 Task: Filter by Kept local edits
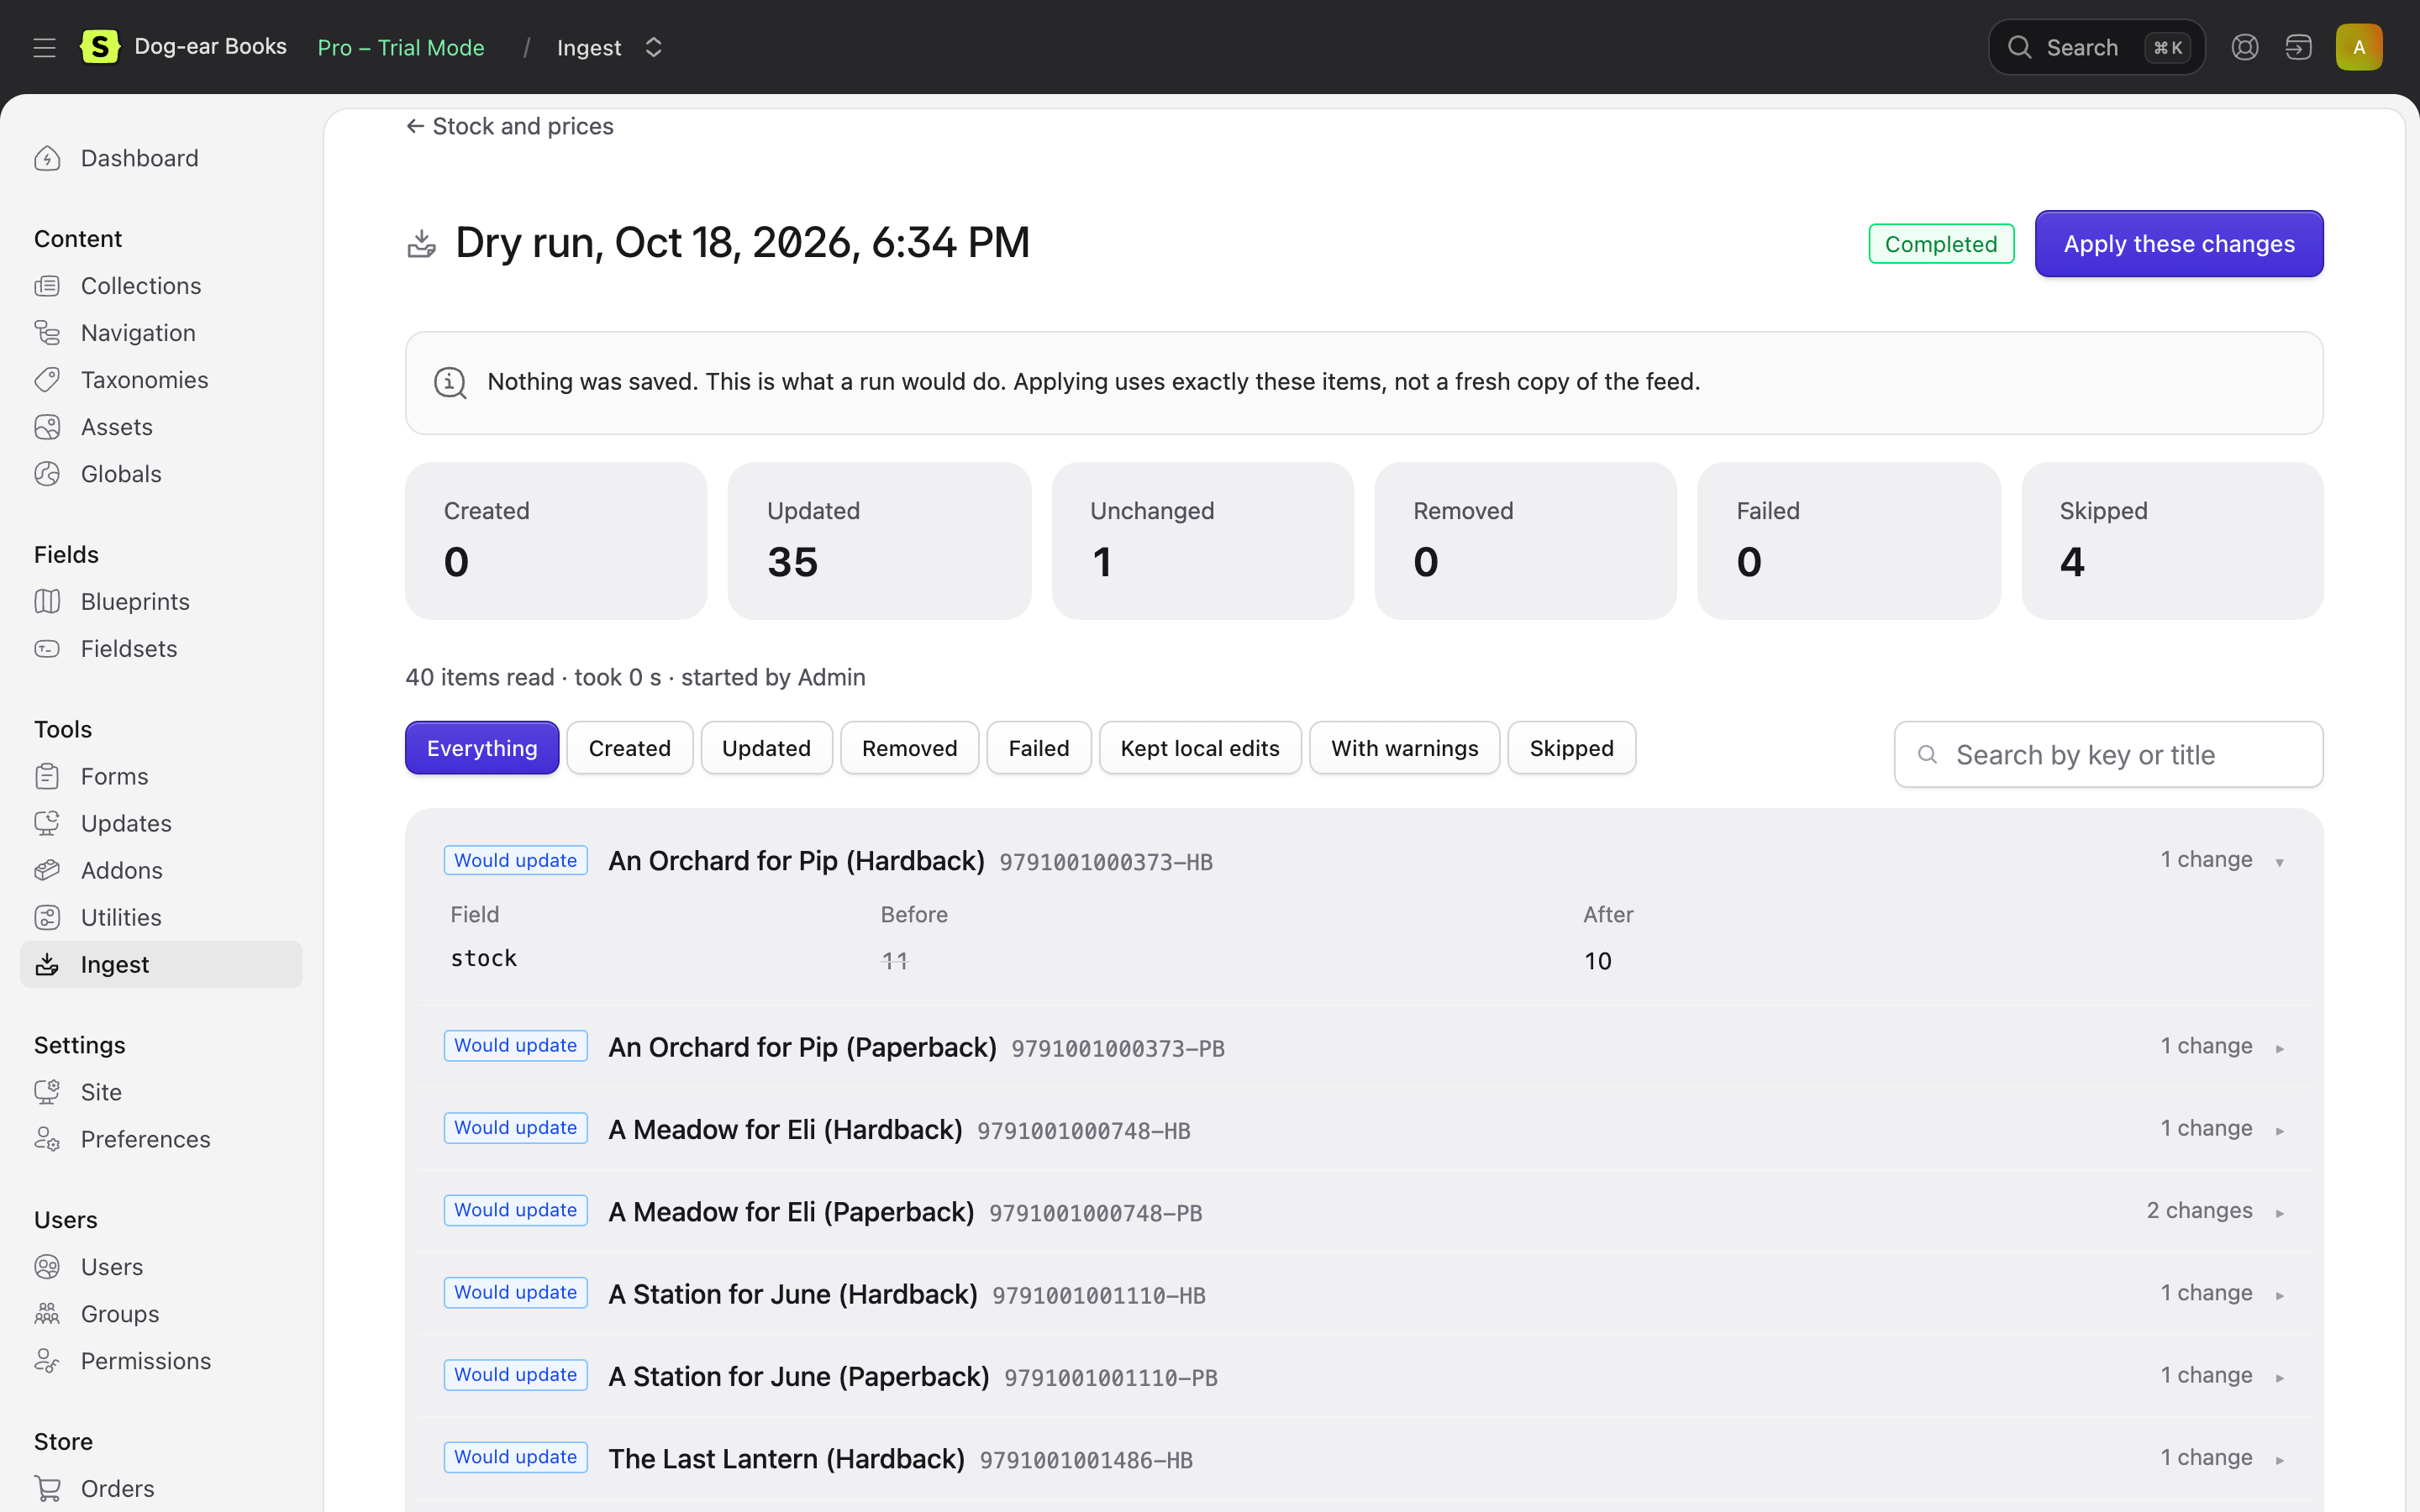coord(1200,748)
